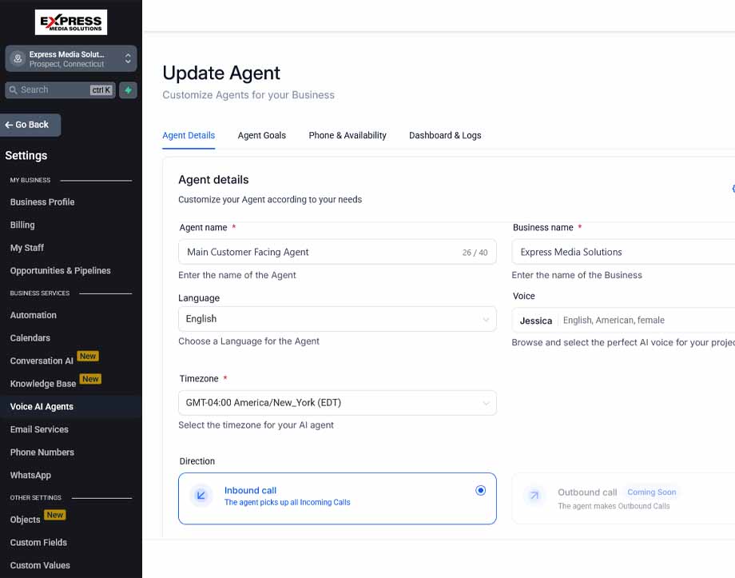Viewport: 735px width, 578px height.
Task: Click the Business name input field
Action: tap(623, 253)
